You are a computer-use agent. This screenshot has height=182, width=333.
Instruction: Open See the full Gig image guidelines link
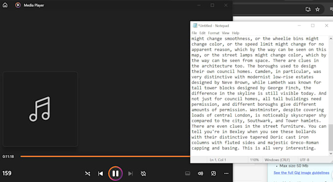click(x=301, y=173)
